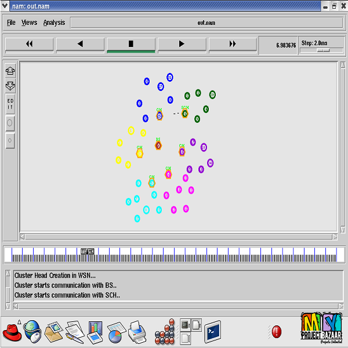Stop the animation playback
Screen dimensions: 348x348
tap(130, 44)
